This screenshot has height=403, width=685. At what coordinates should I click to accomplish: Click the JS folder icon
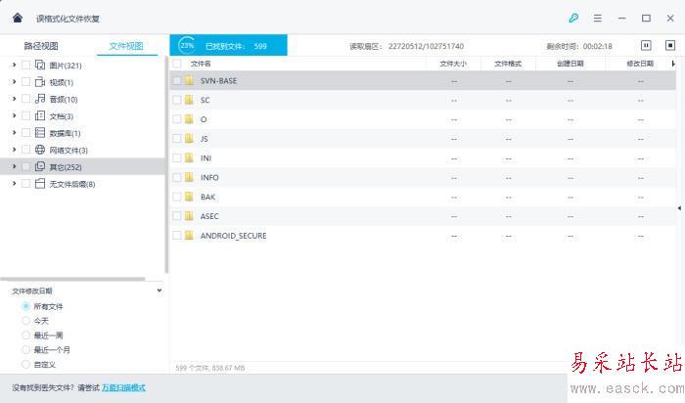point(189,138)
